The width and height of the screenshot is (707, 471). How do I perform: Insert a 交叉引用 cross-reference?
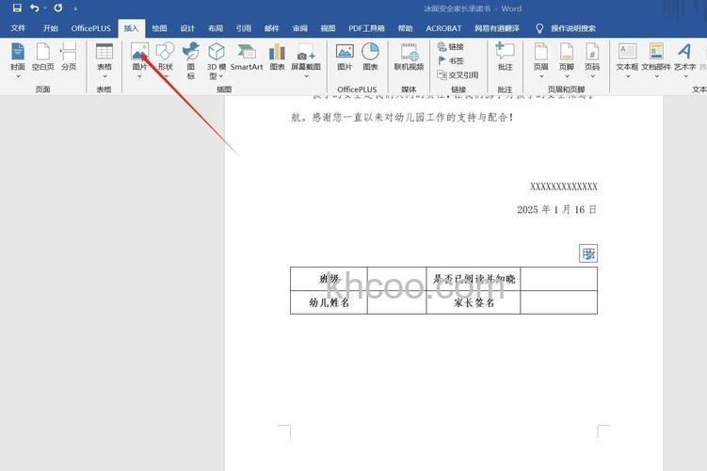coord(458,75)
